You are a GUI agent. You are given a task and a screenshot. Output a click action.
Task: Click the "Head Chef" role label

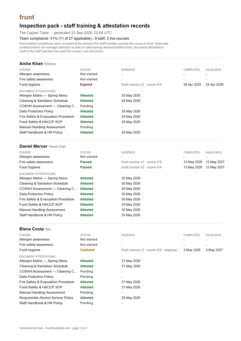pyautogui.click(x=57, y=147)
